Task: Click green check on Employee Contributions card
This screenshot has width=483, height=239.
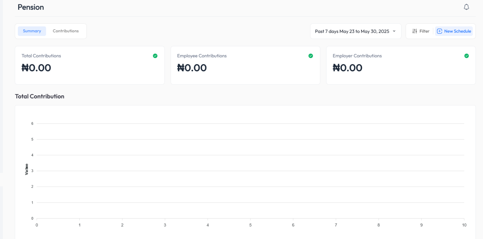Action: tap(311, 56)
